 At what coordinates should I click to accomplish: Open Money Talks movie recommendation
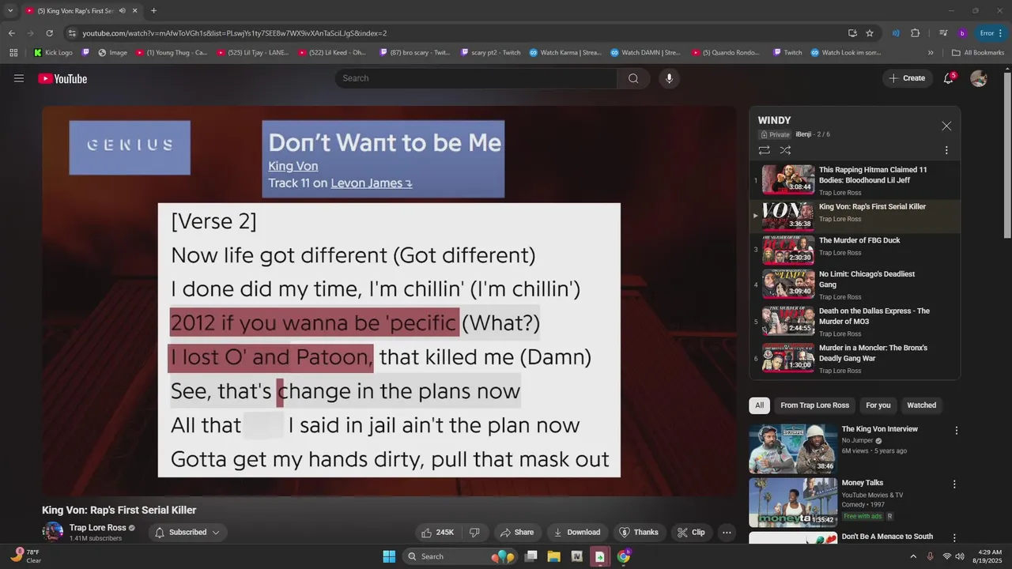tap(793, 502)
